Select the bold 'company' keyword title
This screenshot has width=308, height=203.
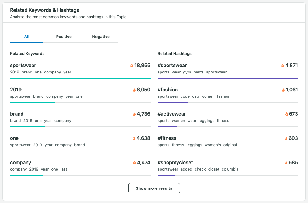click(21, 163)
